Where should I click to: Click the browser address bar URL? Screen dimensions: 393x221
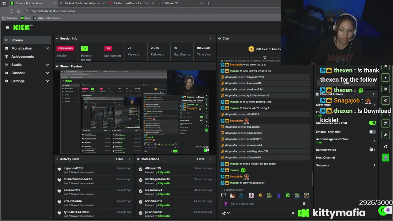(53, 11)
